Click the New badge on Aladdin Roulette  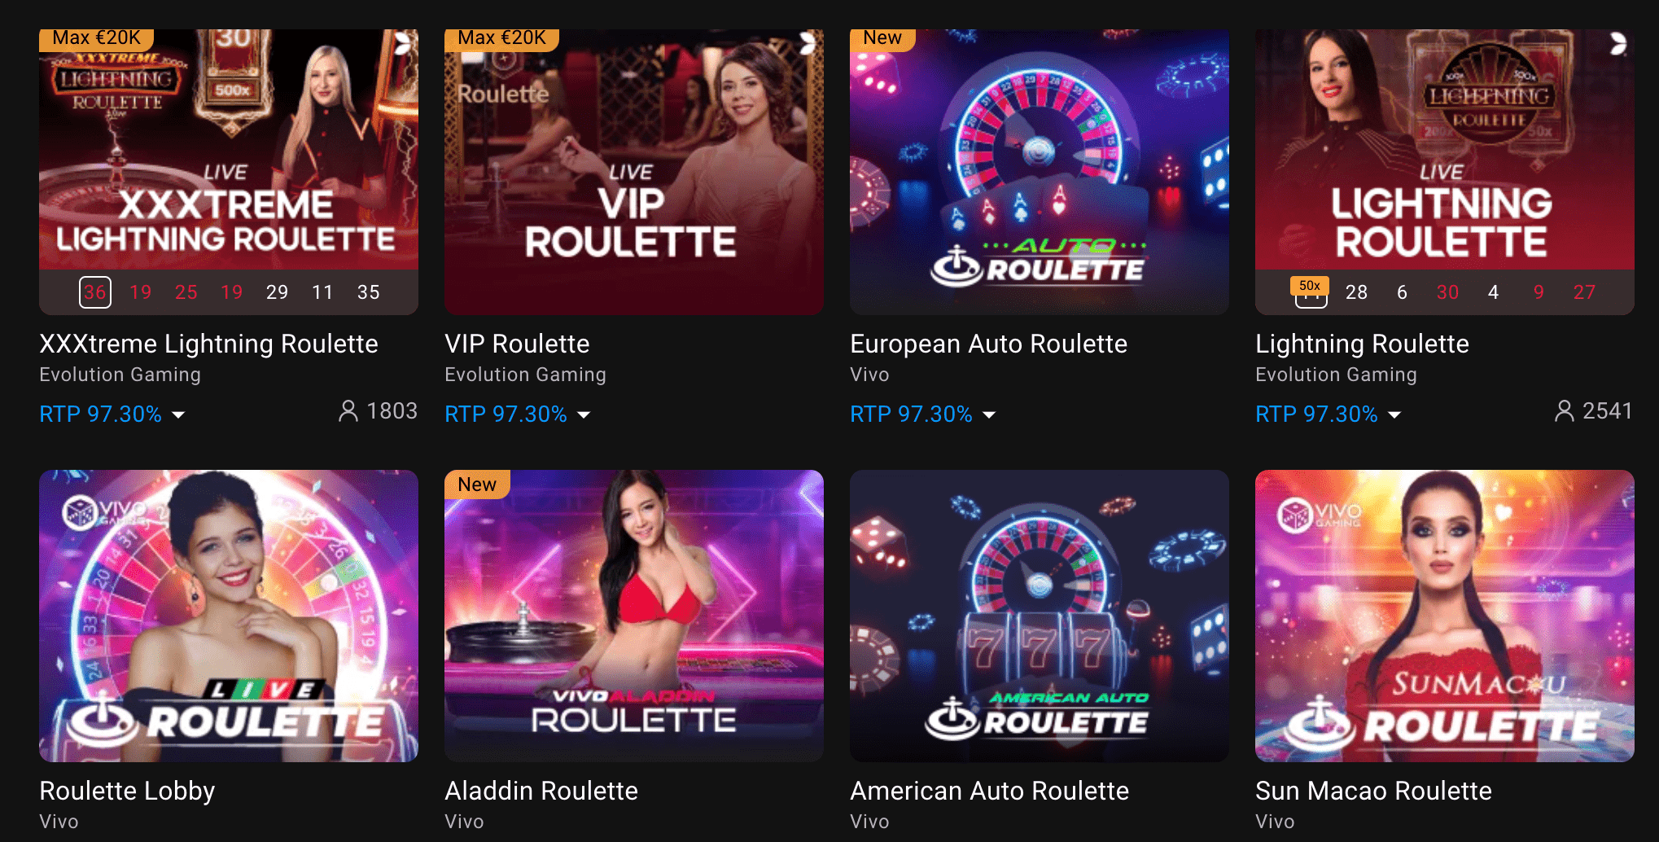[x=477, y=485]
